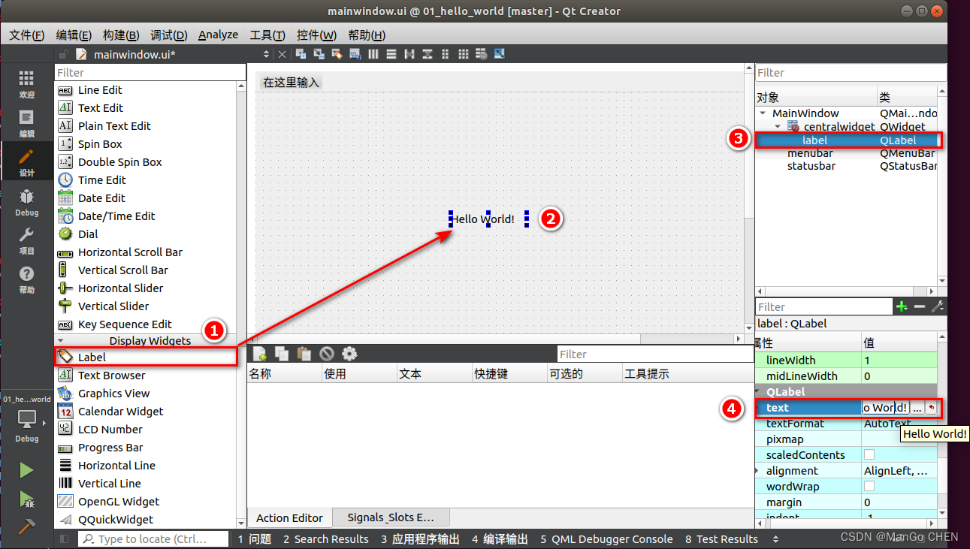Click New action icon in Action Editor
This screenshot has width=970, height=549.
tap(260, 354)
